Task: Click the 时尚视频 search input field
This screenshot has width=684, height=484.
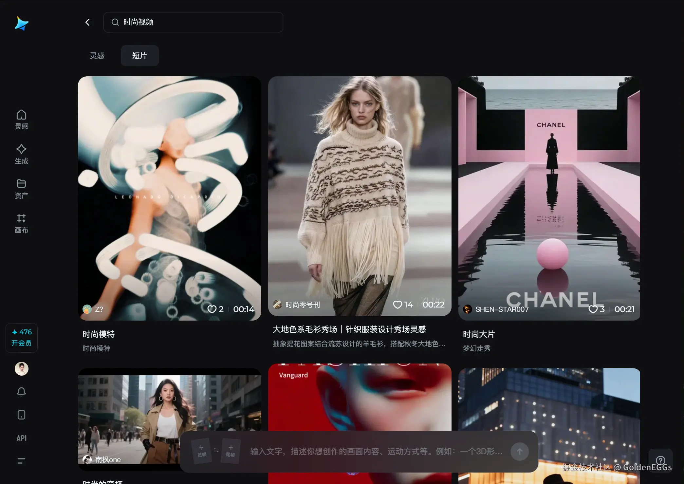Action: (196, 22)
